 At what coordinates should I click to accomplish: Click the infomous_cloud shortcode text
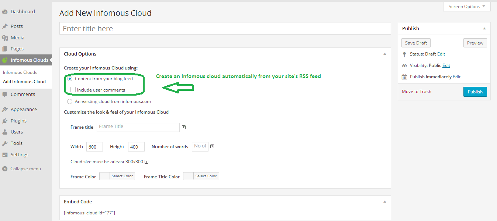[90, 213]
